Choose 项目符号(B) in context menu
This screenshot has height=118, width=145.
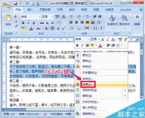101,90
